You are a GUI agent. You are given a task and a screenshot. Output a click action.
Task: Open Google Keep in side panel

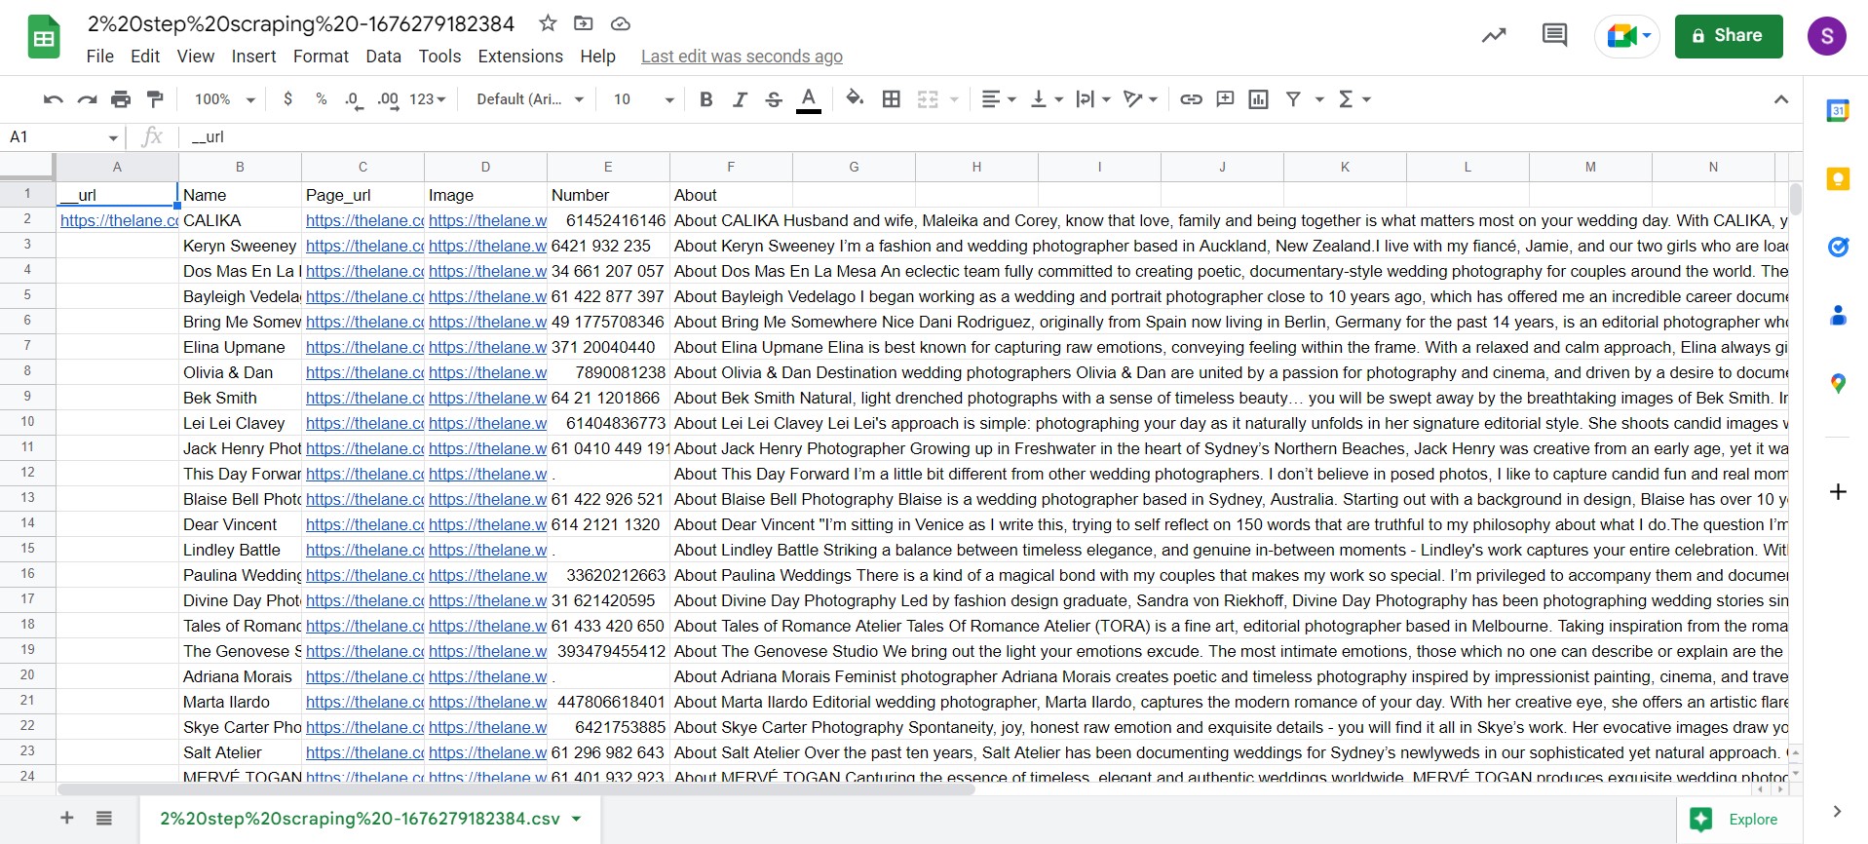[1838, 179]
